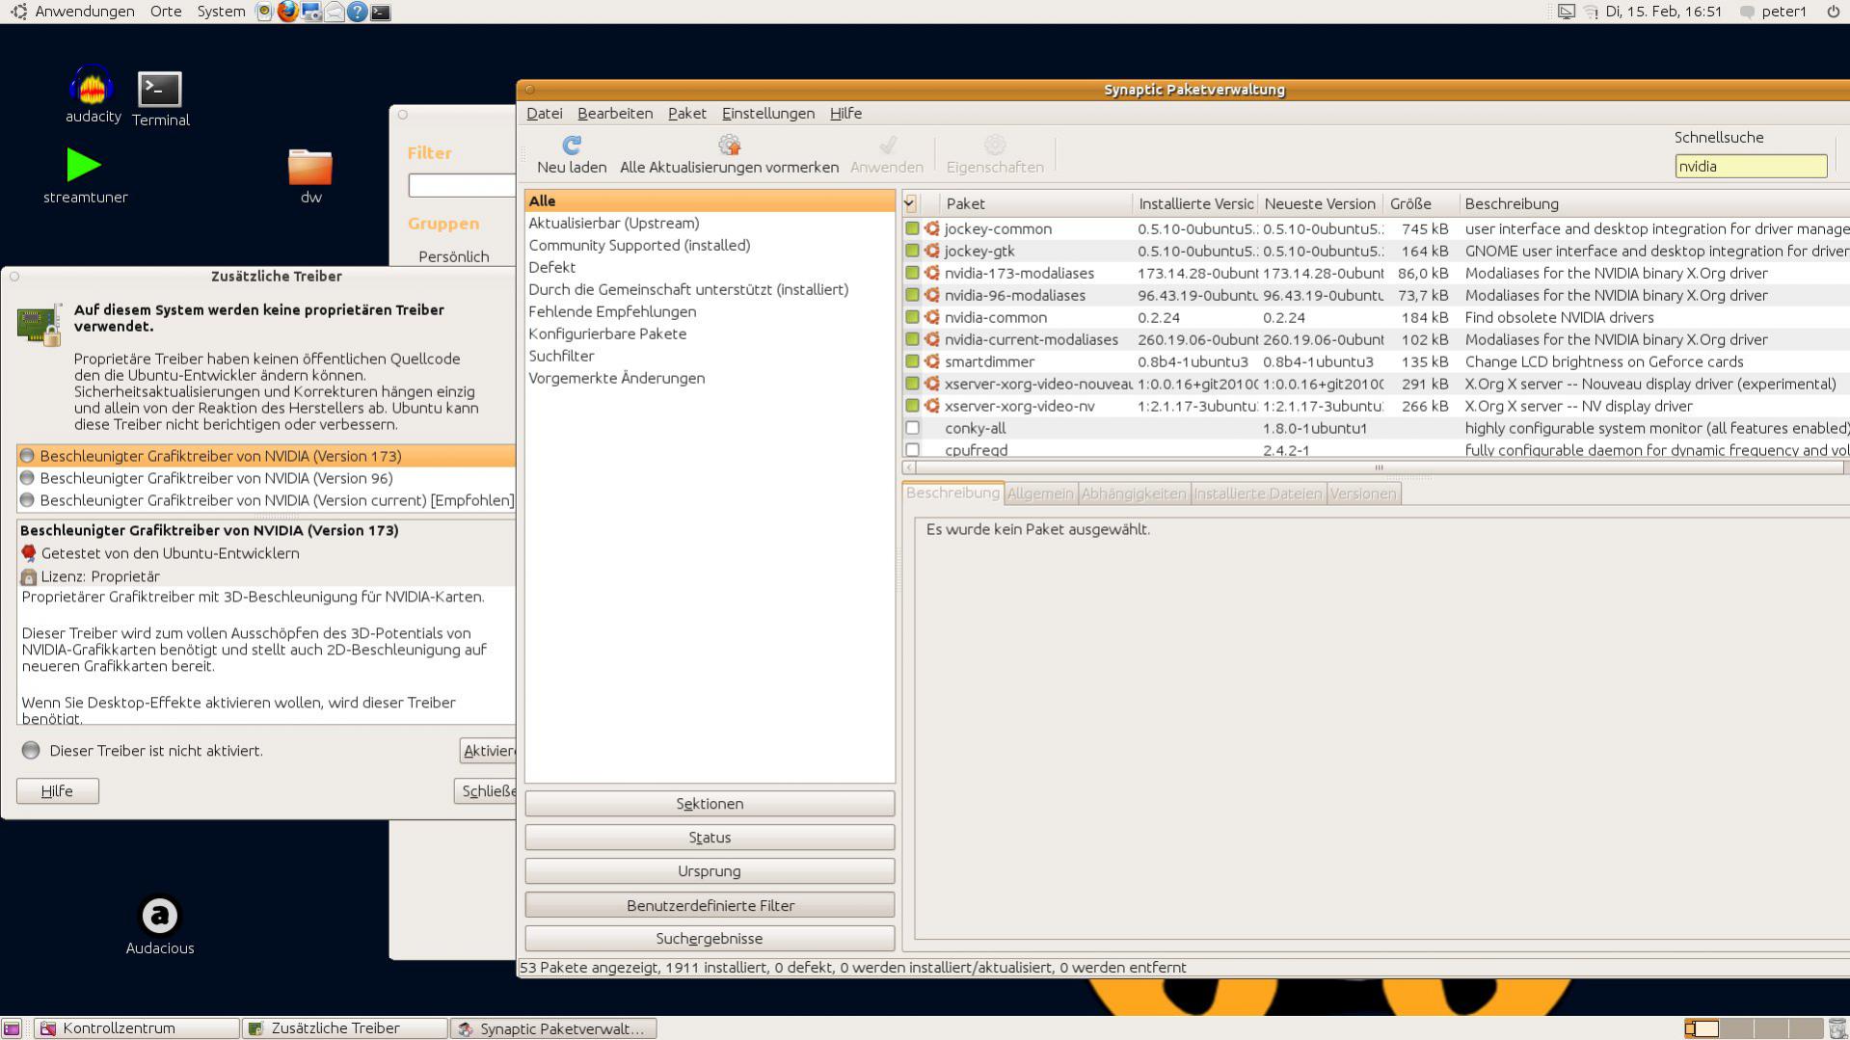Image resolution: width=1850 pixels, height=1040 pixels.
Task: Switch to the Beschreibung tab
Action: click(x=952, y=493)
